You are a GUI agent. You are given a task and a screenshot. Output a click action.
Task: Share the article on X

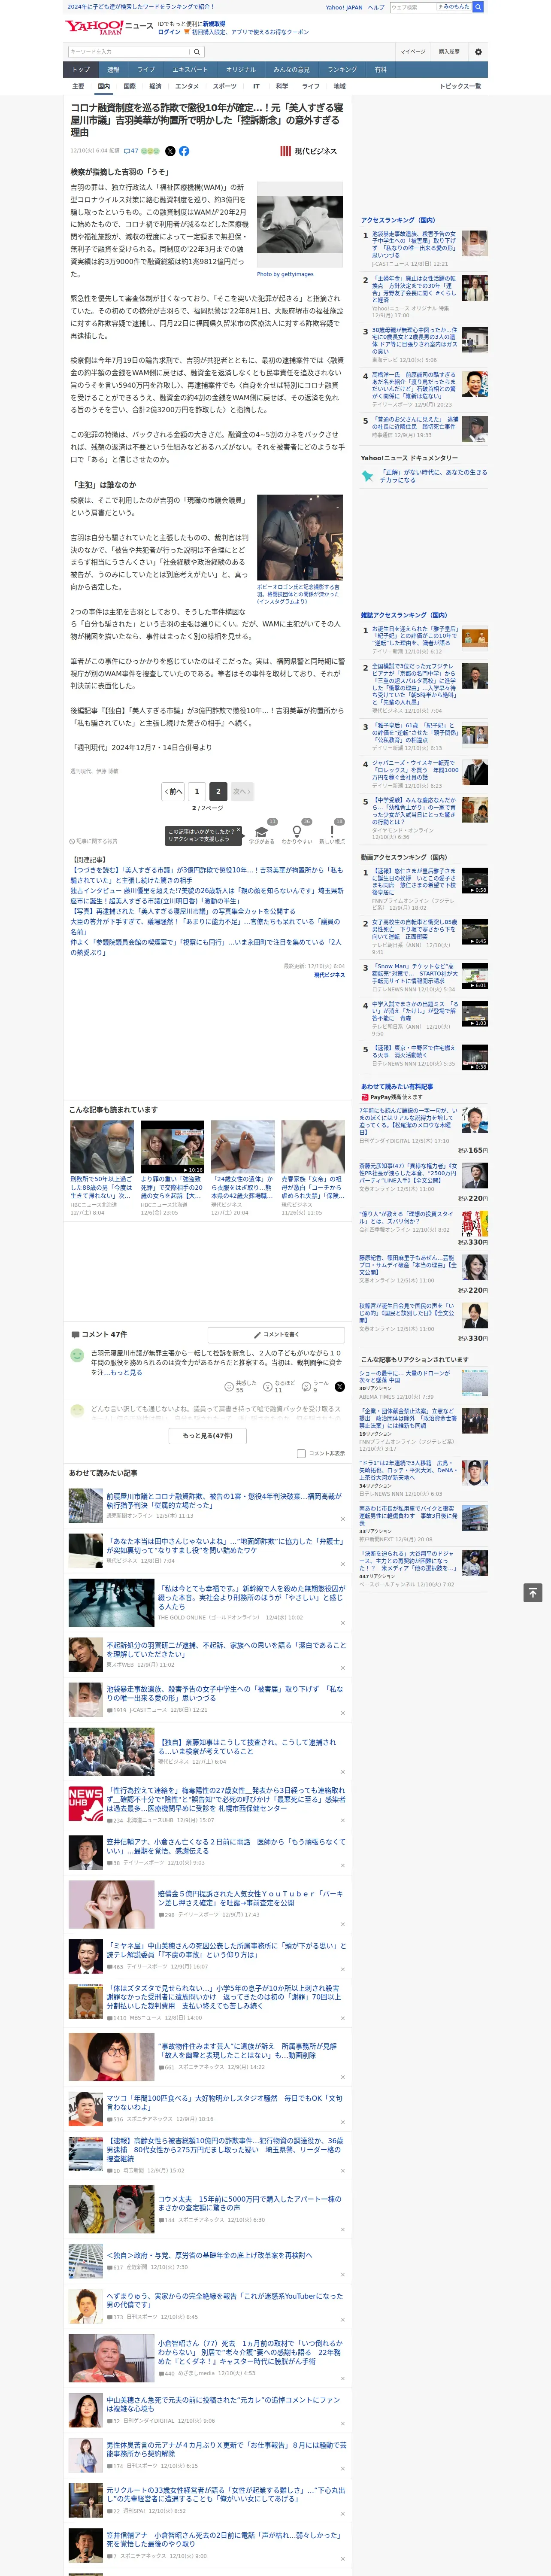pyautogui.click(x=169, y=151)
